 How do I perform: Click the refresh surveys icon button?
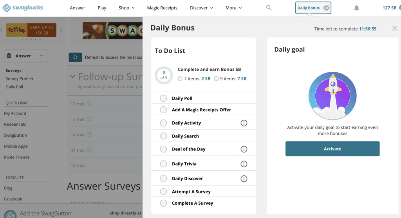75,57
